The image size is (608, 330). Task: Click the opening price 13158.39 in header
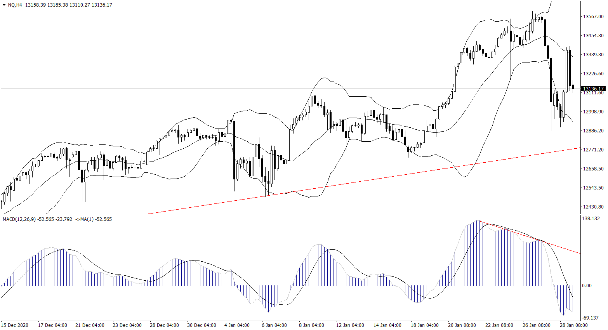(35, 5)
